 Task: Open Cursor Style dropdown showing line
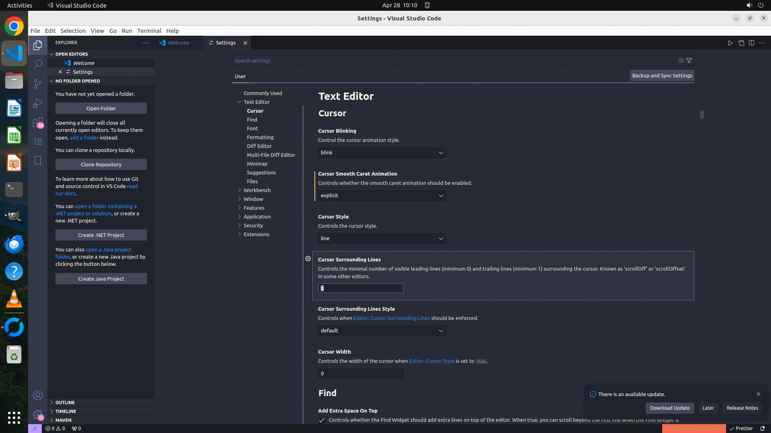(382, 239)
